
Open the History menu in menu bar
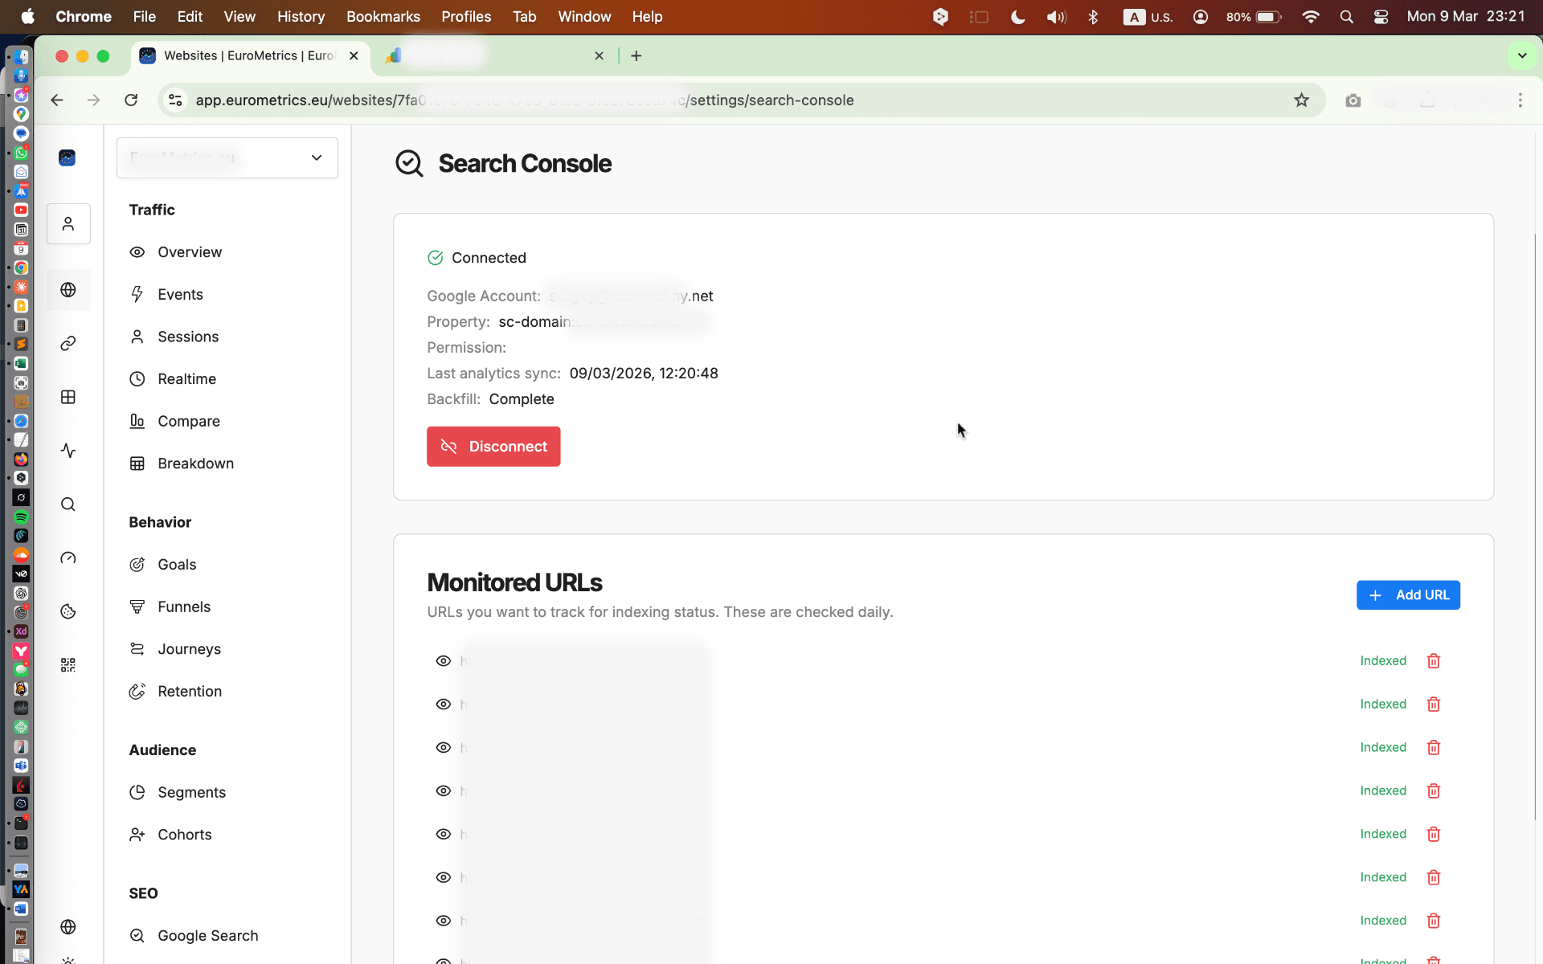click(x=301, y=16)
